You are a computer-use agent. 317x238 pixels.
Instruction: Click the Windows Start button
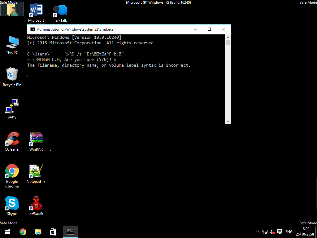[7, 232]
